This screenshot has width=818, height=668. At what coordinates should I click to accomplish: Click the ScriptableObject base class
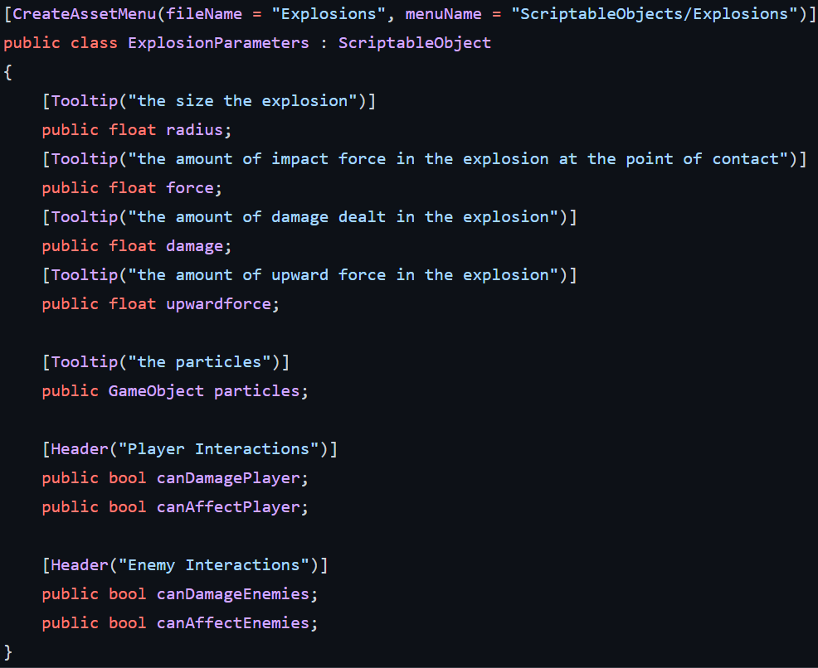(x=415, y=43)
